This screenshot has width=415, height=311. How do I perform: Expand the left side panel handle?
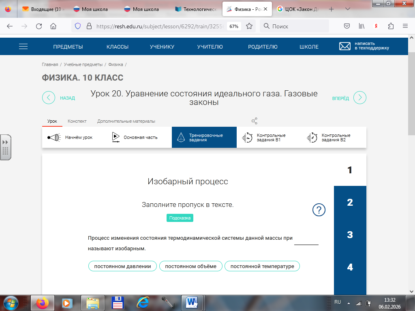click(6, 147)
